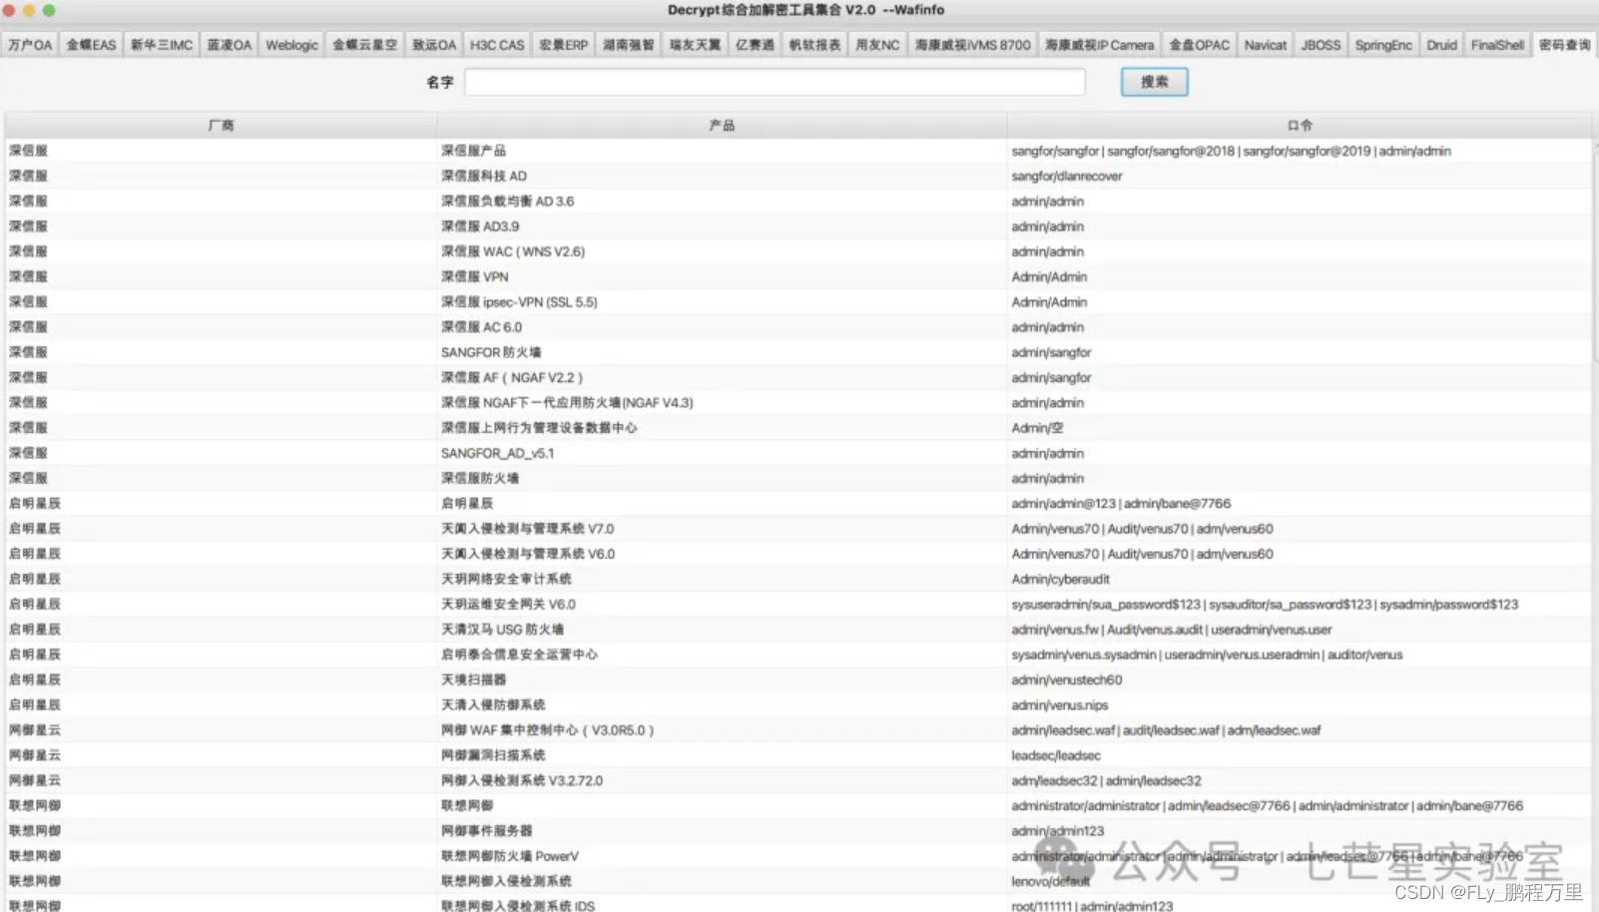This screenshot has width=1599, height=912.
Task: Click the Admin/空 password cell
Action: (1300, 428)
